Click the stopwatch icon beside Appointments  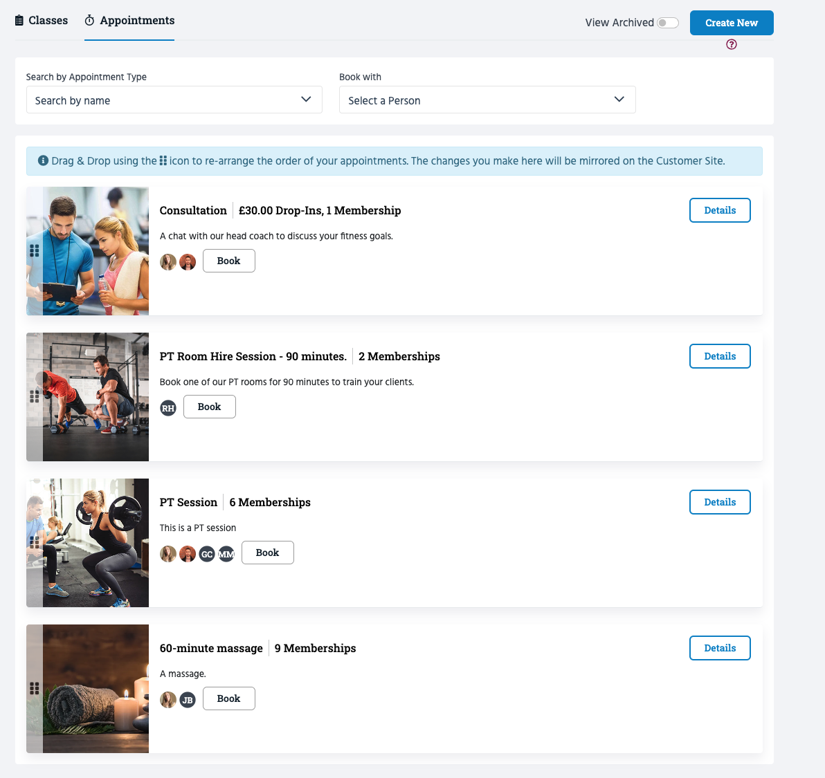tap(89, 21)
